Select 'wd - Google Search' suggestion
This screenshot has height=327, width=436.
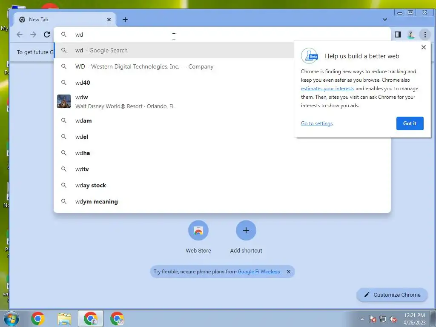point(174,50)
